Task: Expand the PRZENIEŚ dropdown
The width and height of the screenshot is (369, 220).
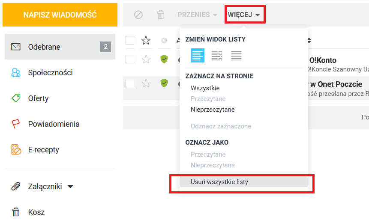Action: [x=198, y=15]
